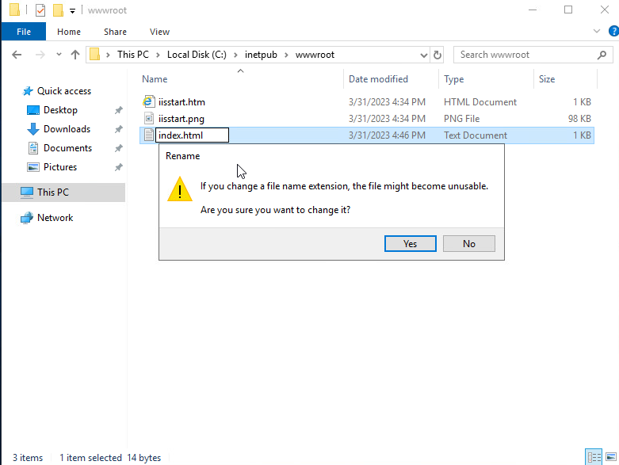Image resolution: width=619 pixels, height=465 pixels.
Task: Select Local Disk (C:) in the breadcrumb
Action: coord(197,55)
